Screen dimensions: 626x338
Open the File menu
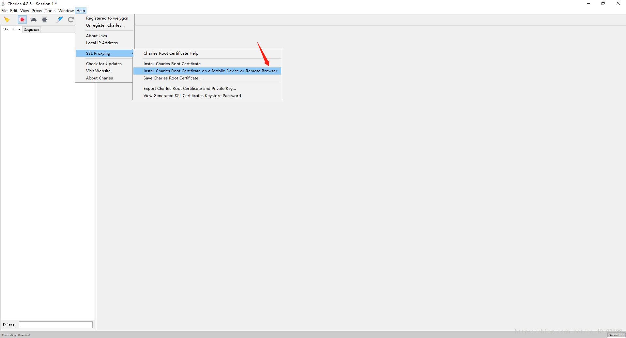[4, 10]
